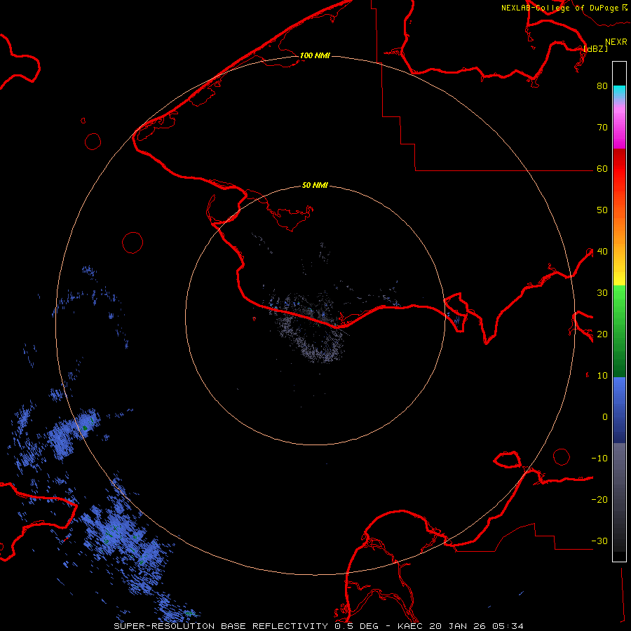Click the [dBZ] unit label
This screenshot has height=631, width=631.
595,48
